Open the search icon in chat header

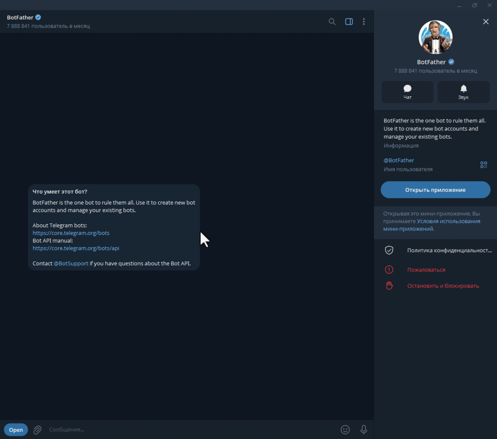(x=332, y=22)
